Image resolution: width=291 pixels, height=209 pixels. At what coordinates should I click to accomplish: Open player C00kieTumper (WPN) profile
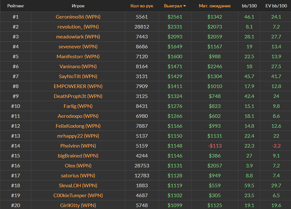pos(78,195)
